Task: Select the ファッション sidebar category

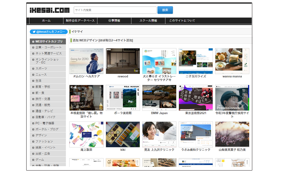Action: coord(44,141)
